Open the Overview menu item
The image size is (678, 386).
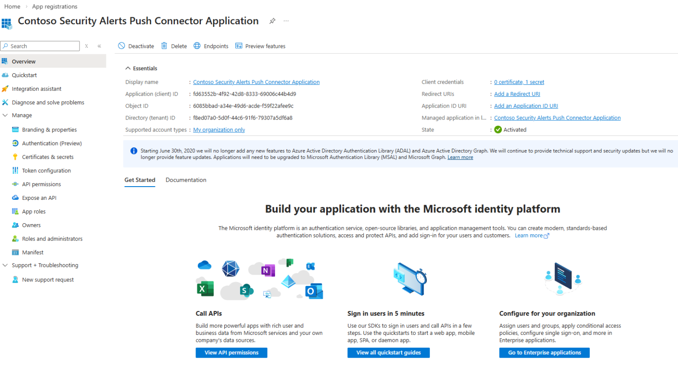pos(53,61)
